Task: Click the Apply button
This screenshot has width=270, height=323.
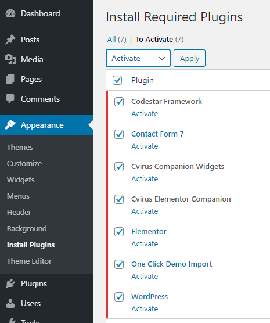Action: coord(189,58)
